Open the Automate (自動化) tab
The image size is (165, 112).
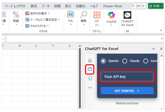[x=80, y=6]
